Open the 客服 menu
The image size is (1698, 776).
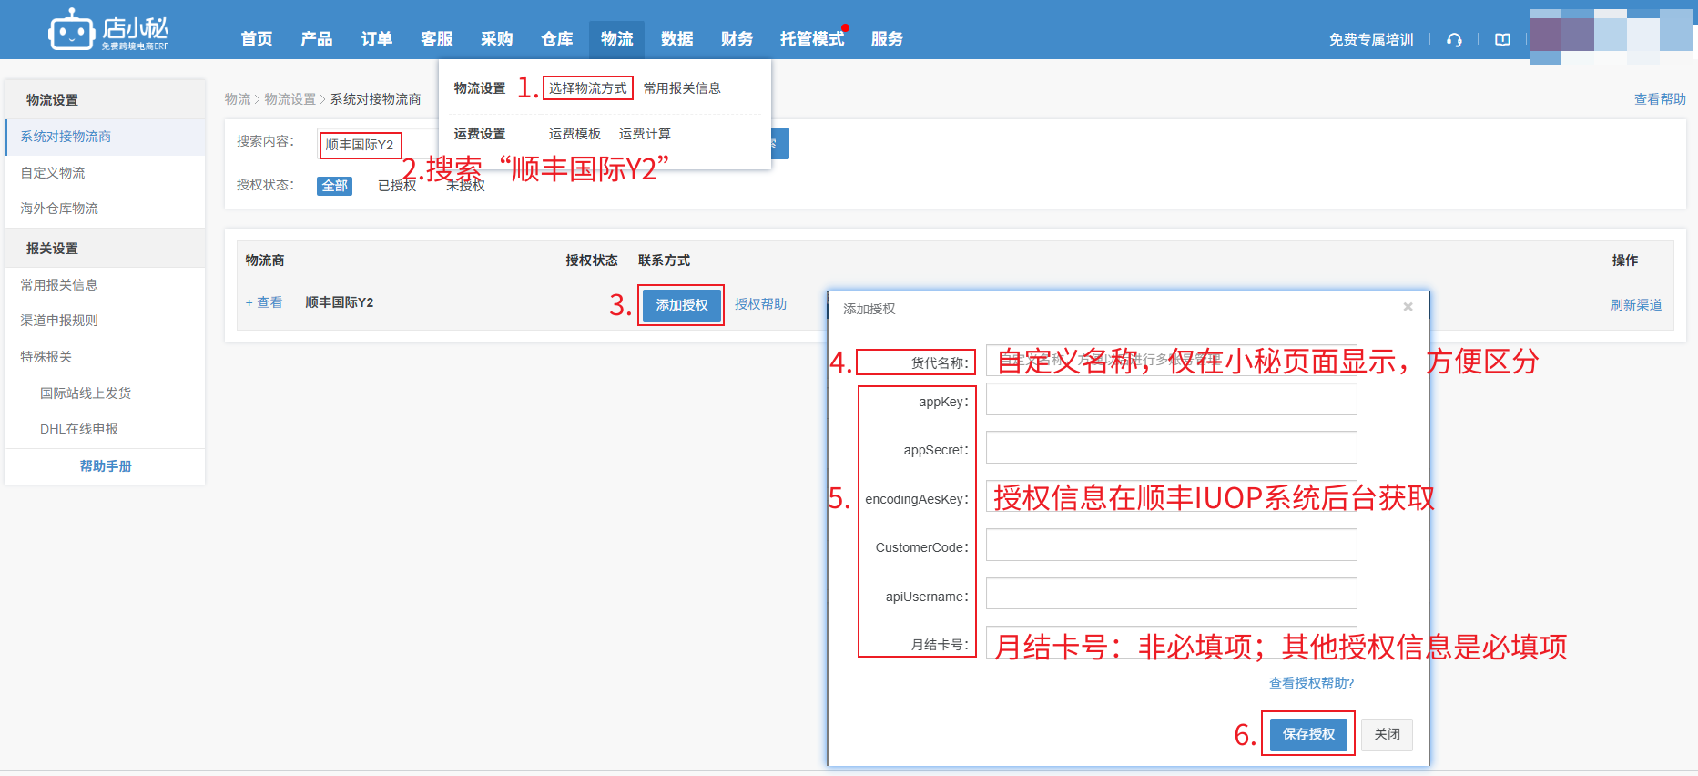point(437,39)
